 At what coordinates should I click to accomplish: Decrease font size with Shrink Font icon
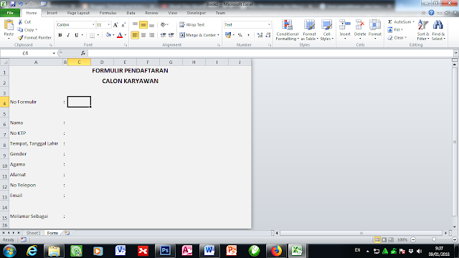pos(123,25)
